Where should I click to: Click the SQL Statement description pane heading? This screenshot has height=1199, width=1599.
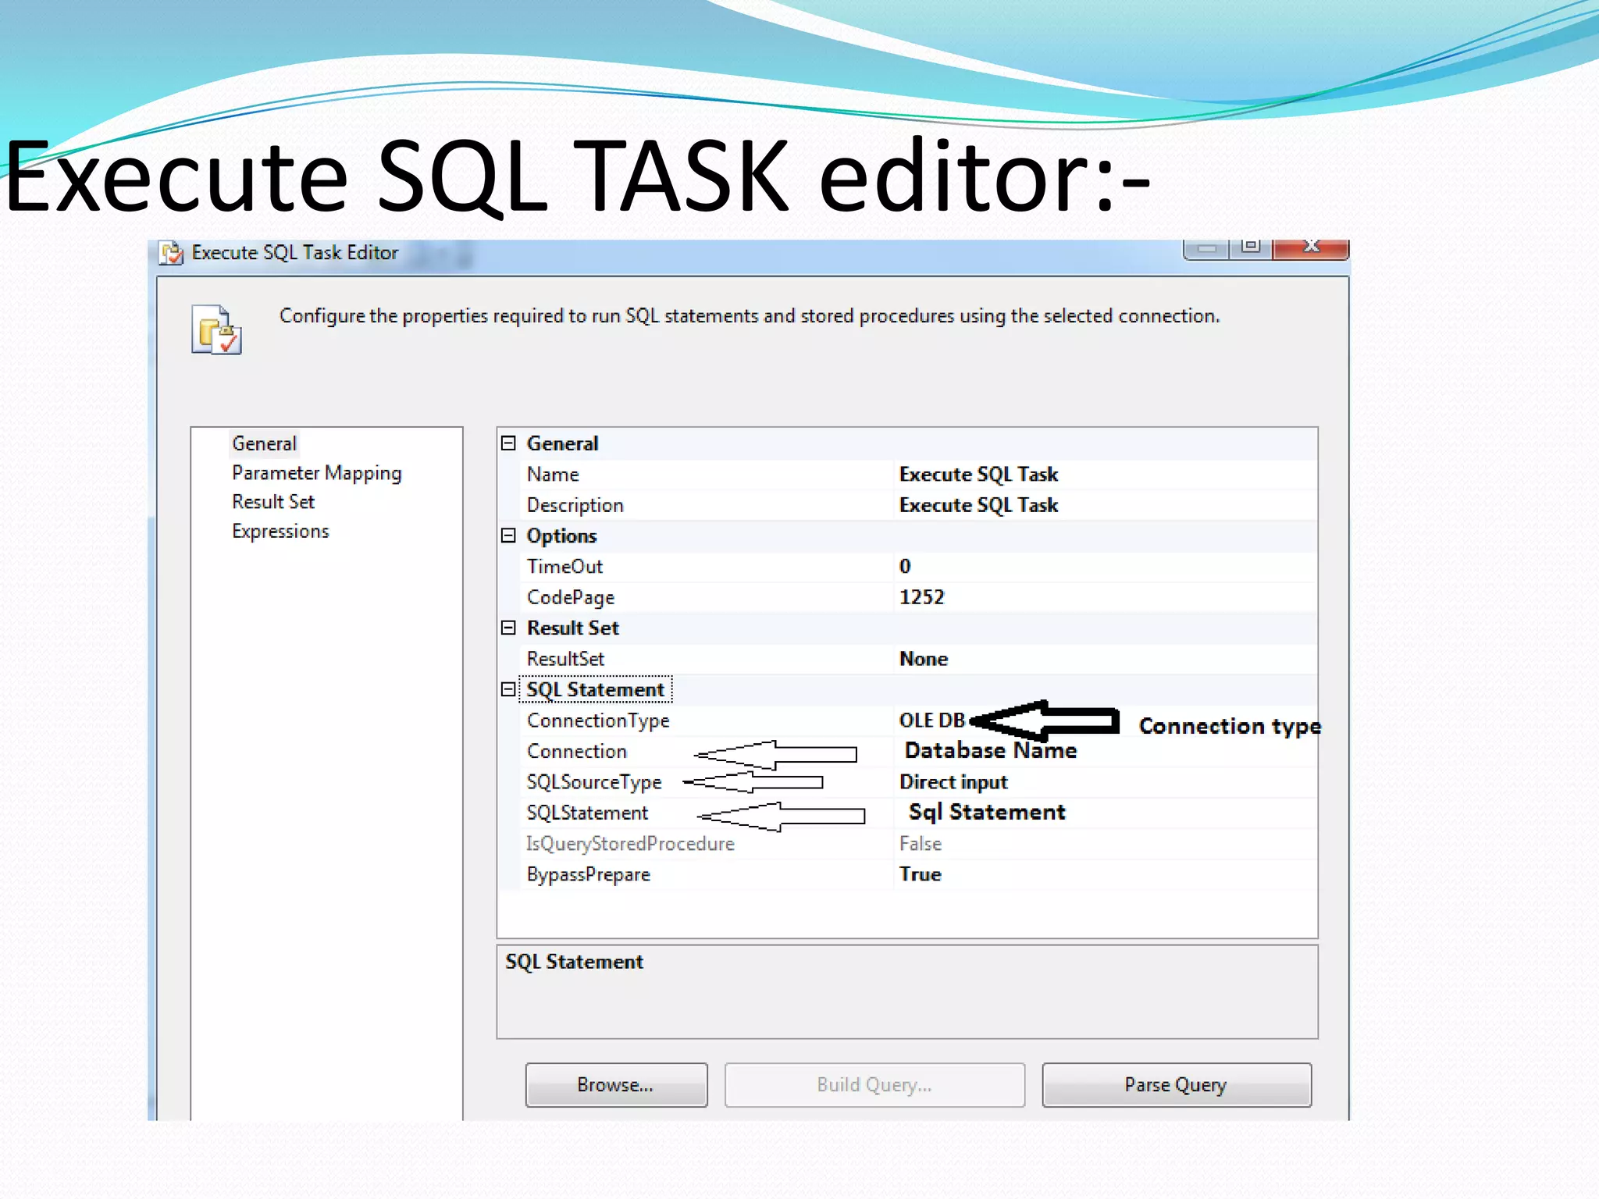(x=574, y=962)
